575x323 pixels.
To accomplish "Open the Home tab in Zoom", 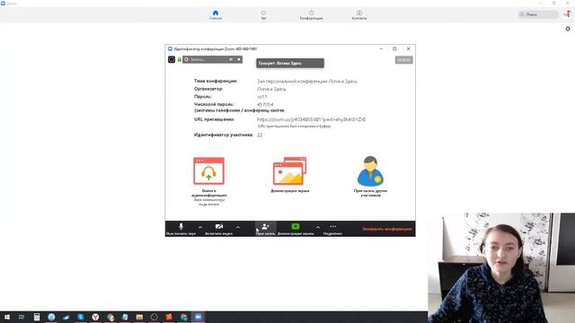I will point(216,14).
